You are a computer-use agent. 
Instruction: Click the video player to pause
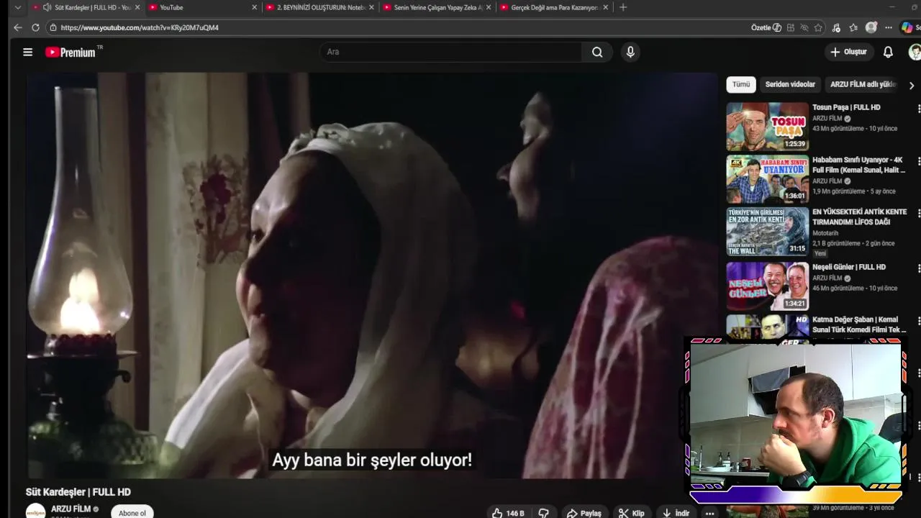point(372,275)
